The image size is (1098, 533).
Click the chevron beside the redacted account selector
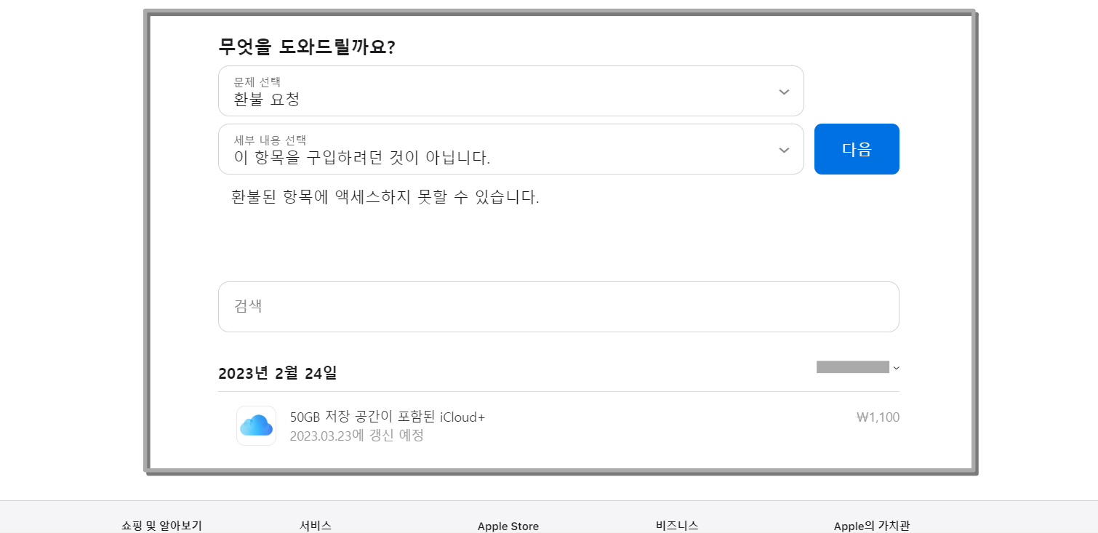pos(897,368)
